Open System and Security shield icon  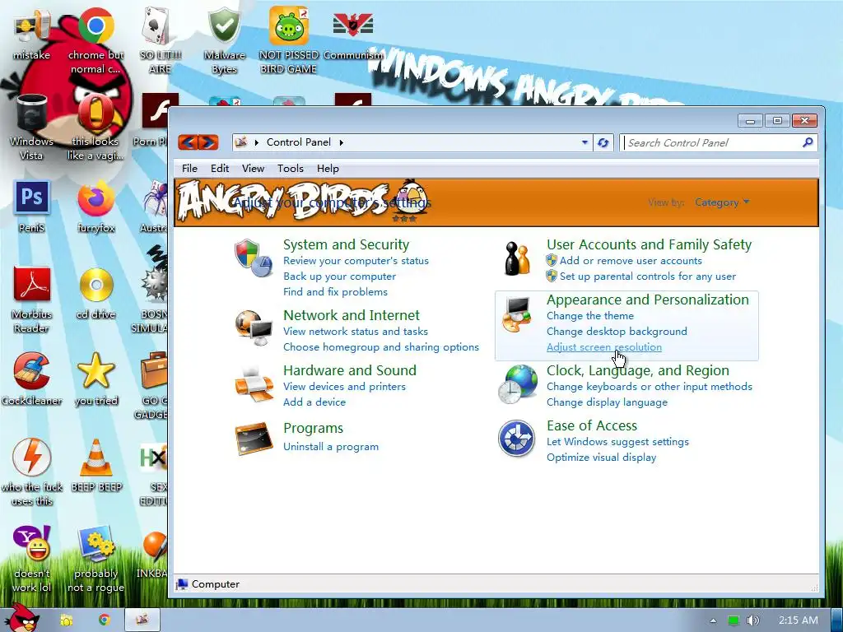(x=254, y=258)
